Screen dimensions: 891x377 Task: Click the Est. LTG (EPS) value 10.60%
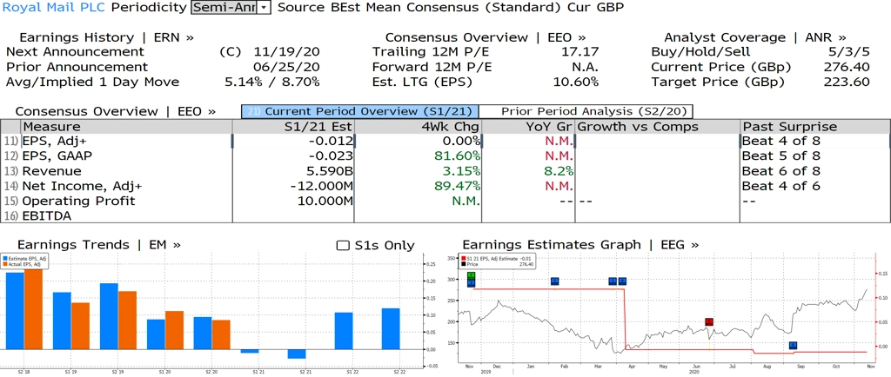pyautogui.click(x=576, y=82)
